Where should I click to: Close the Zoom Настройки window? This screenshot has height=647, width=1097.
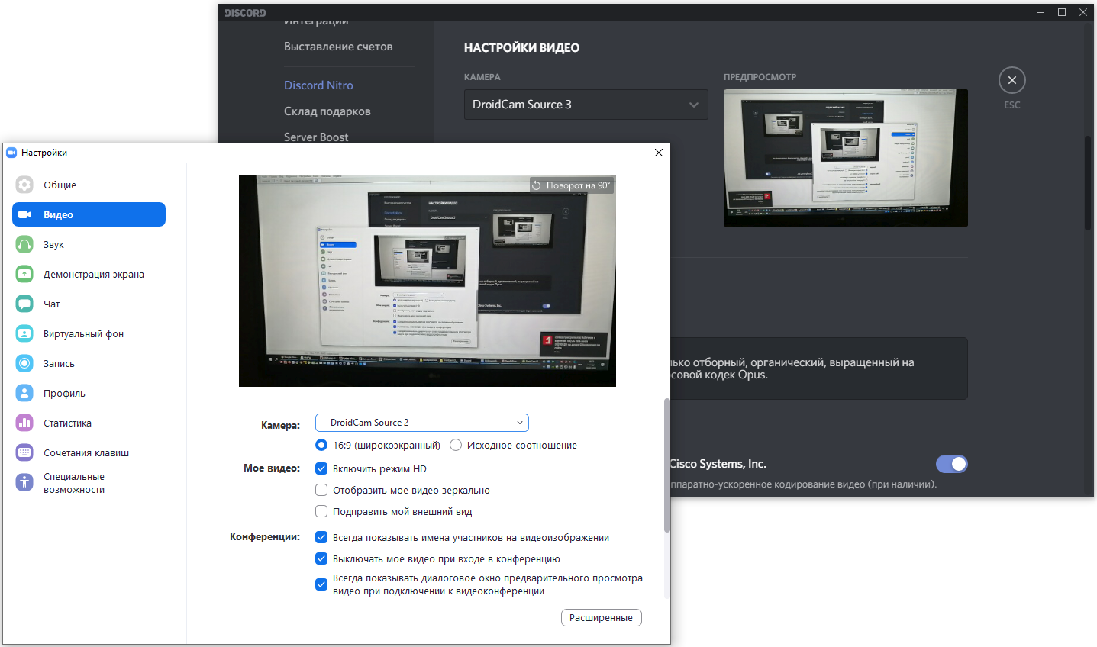point(659,153)
